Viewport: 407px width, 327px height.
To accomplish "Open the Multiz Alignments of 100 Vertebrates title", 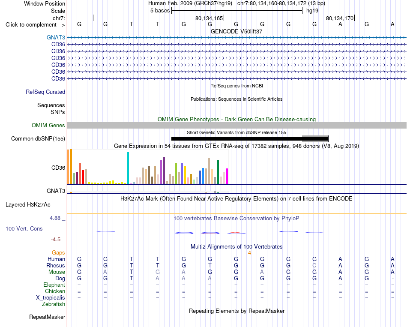I will point(236,247).
